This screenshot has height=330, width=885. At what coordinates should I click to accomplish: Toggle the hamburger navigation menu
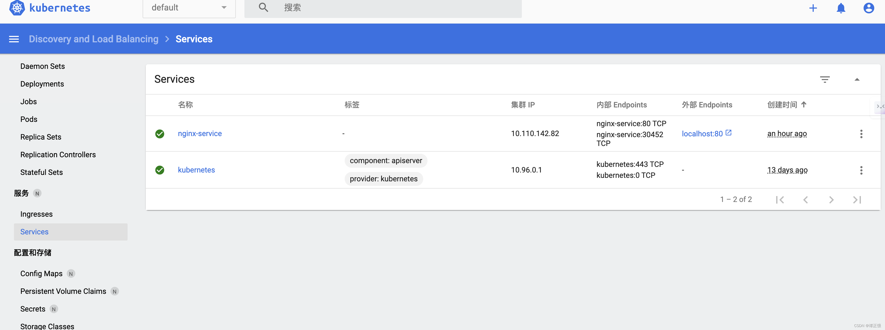[x=14, y=39]
